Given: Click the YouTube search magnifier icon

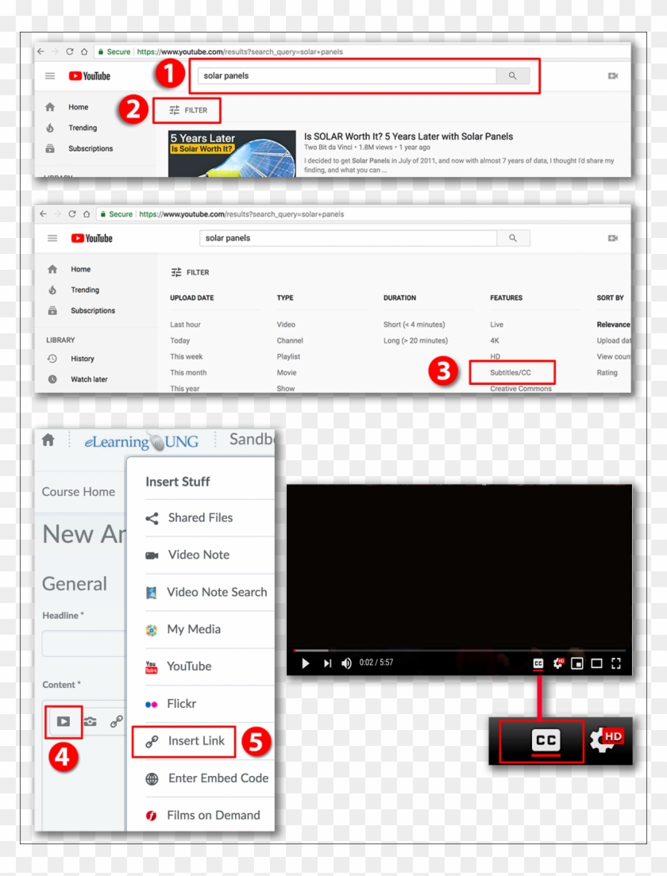Looking at the screenshot, I should [512, 75].
